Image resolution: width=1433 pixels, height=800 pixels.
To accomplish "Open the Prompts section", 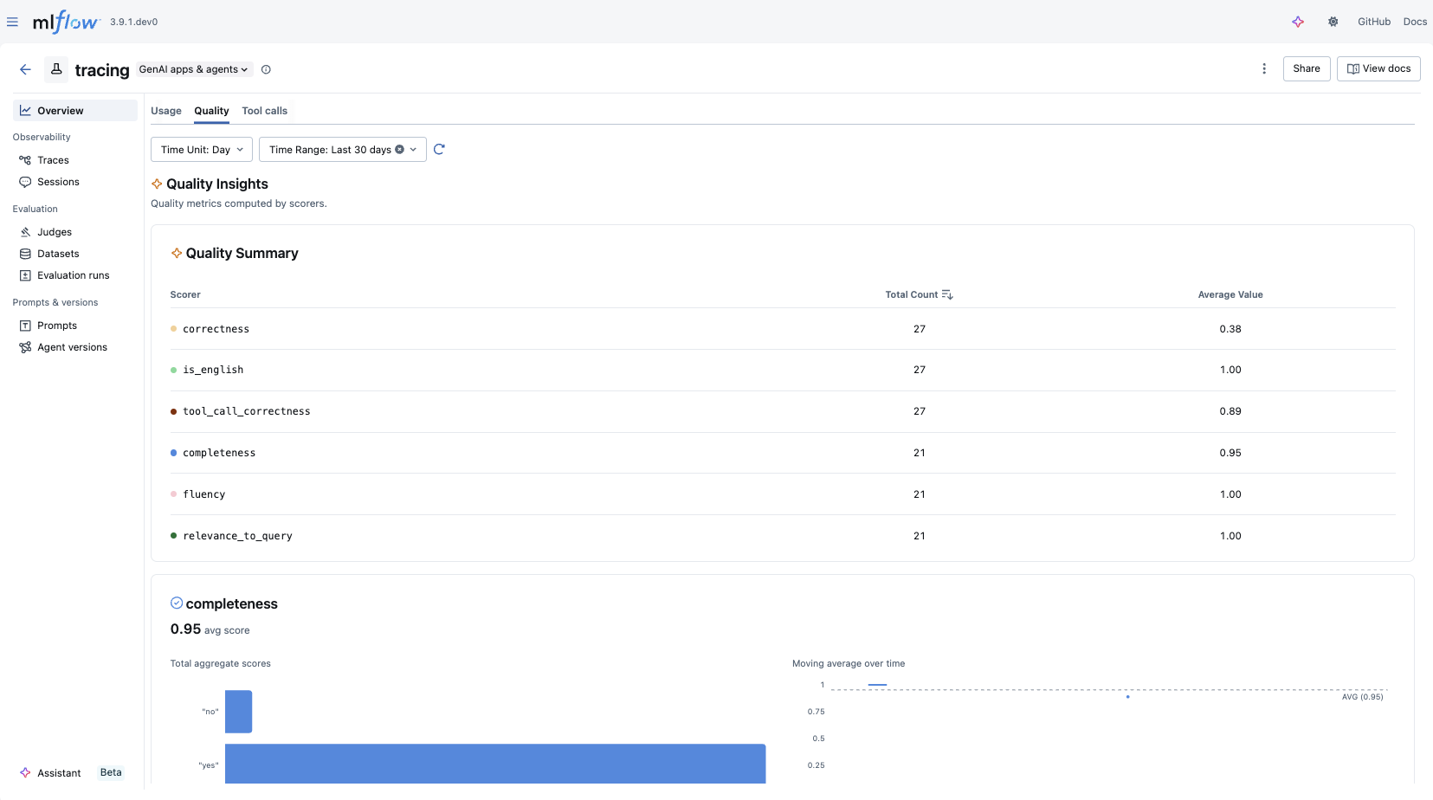I will (x=57, y=325).
